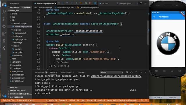Open notifications bell in status bar

click(146, 100)
